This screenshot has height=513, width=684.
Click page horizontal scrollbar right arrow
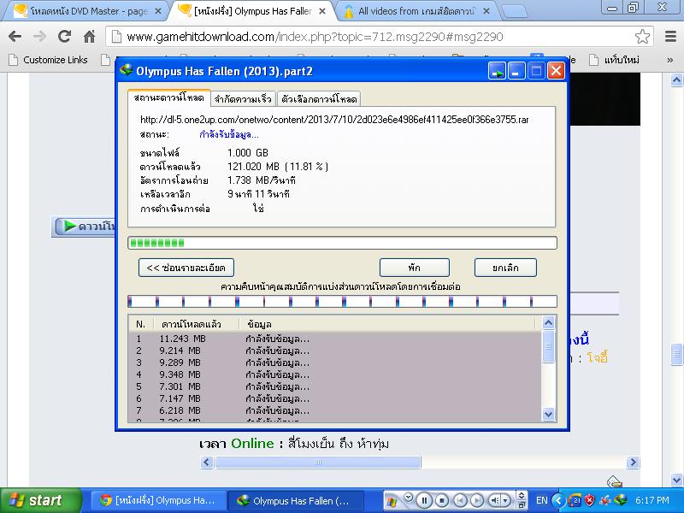pos(633,462)
